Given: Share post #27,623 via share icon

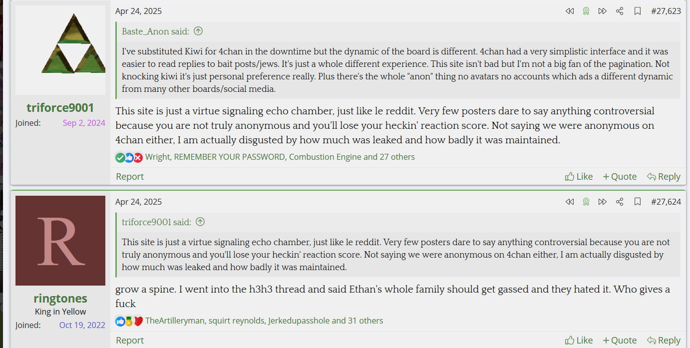Looking at the screenshot, I should tap(620, 11).
